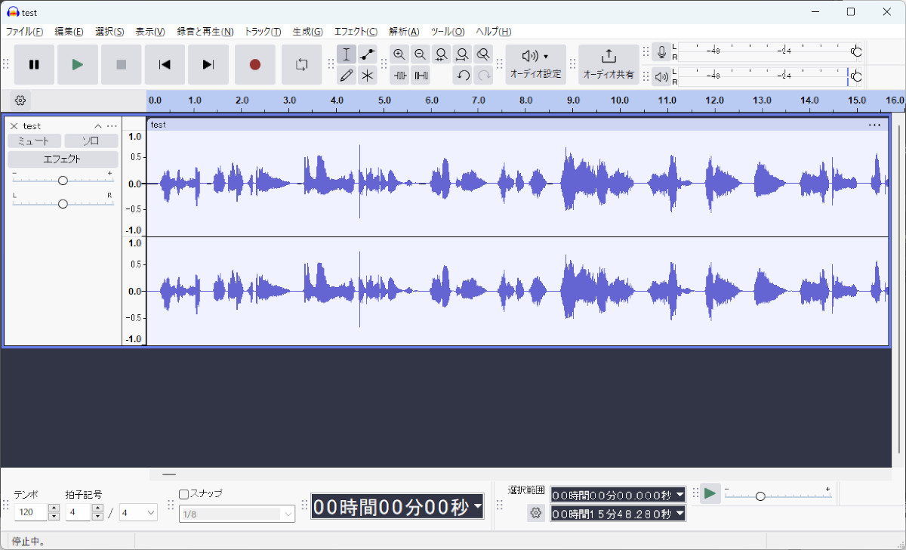This screenshot has width=906, height=550.
Task: Zoom out of the waveform
Action: tap(420, 54)
